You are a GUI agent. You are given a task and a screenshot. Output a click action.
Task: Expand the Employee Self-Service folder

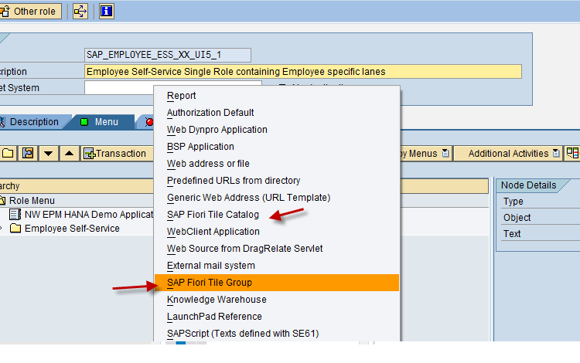click(2, 229)
